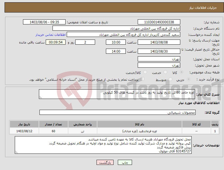
Task: Click the general need description textarea
Action: (117, 94)
